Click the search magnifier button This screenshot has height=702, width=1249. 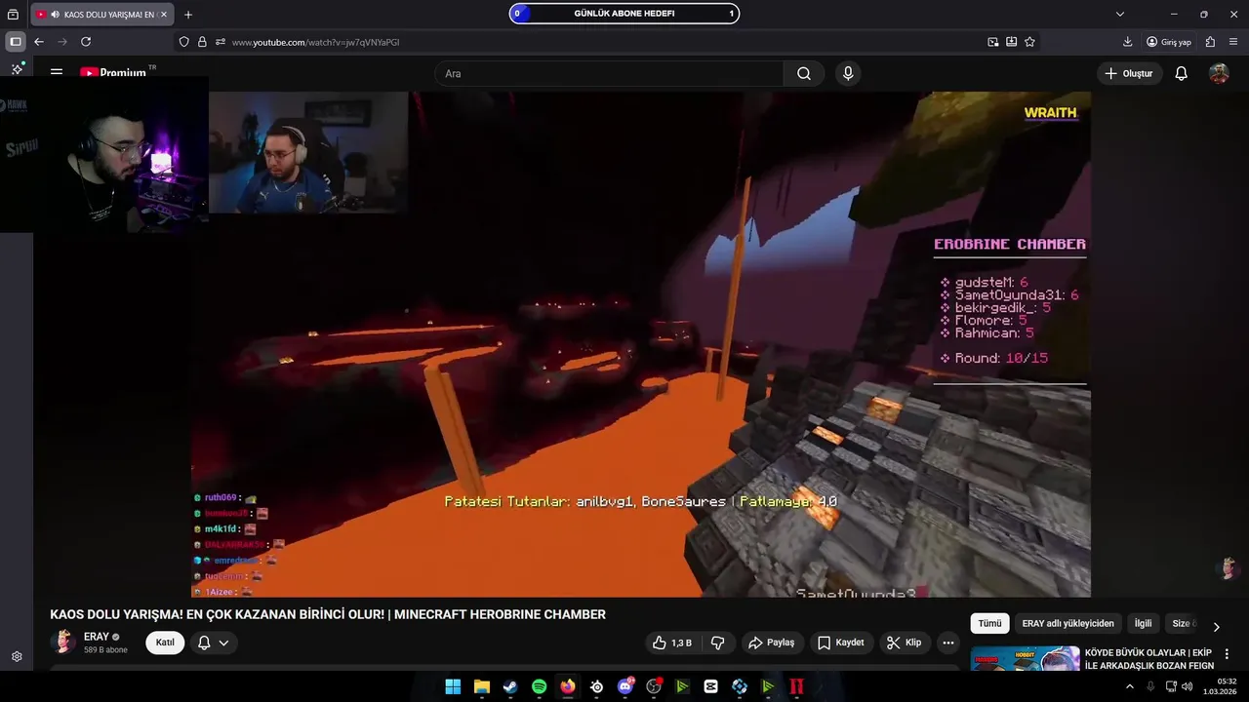(804, 73)
